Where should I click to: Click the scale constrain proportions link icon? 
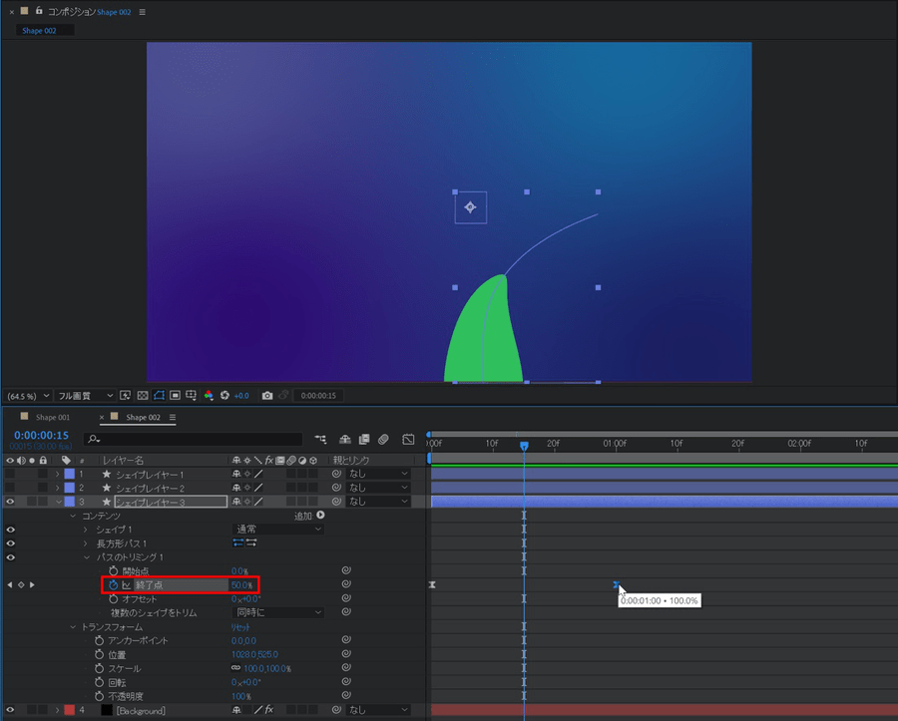point(235,668)
